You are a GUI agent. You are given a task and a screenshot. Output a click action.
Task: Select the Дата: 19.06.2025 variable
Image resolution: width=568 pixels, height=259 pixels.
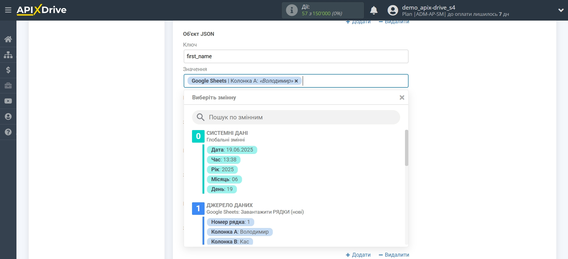point(232,150)
